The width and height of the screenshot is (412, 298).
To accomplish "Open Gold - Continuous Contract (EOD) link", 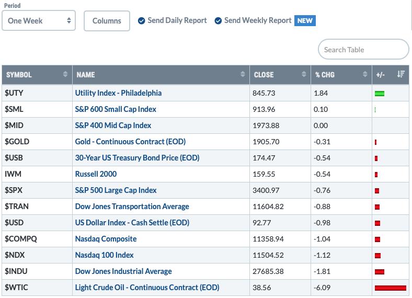I will tap(130, 142).
